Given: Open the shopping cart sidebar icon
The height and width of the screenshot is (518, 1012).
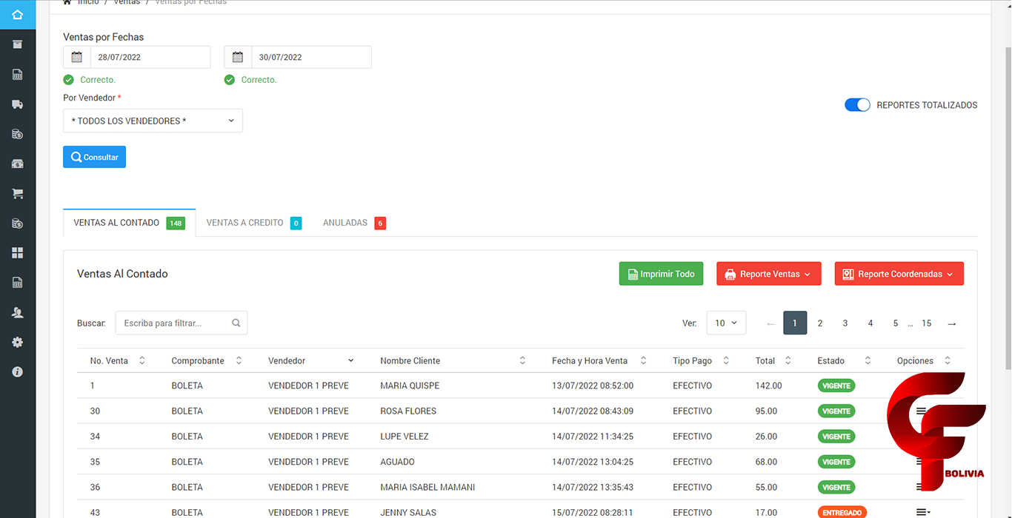Looking at the screenshot, I should [18, 194].
